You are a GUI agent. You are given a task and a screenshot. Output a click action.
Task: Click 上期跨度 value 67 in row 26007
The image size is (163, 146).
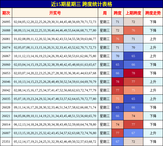[133, 133]
